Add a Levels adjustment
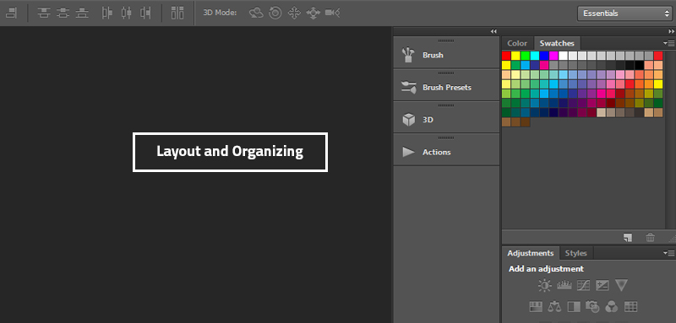The image size is (676, 323). 564,285
